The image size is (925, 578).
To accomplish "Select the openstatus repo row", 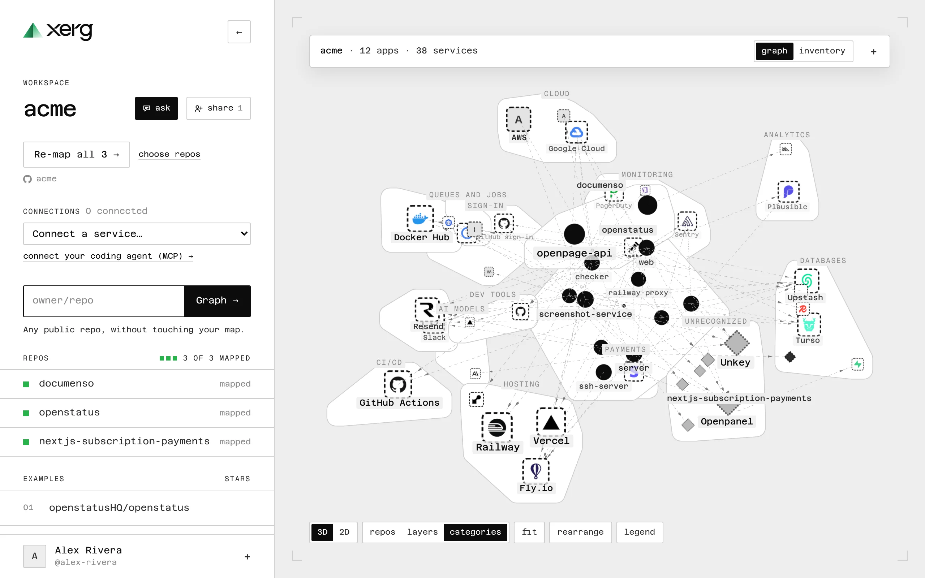I will pos(137,413).
